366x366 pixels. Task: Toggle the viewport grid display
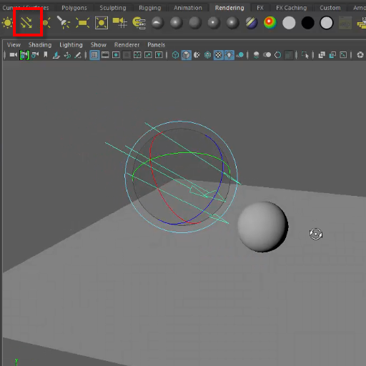click(94, 55)
